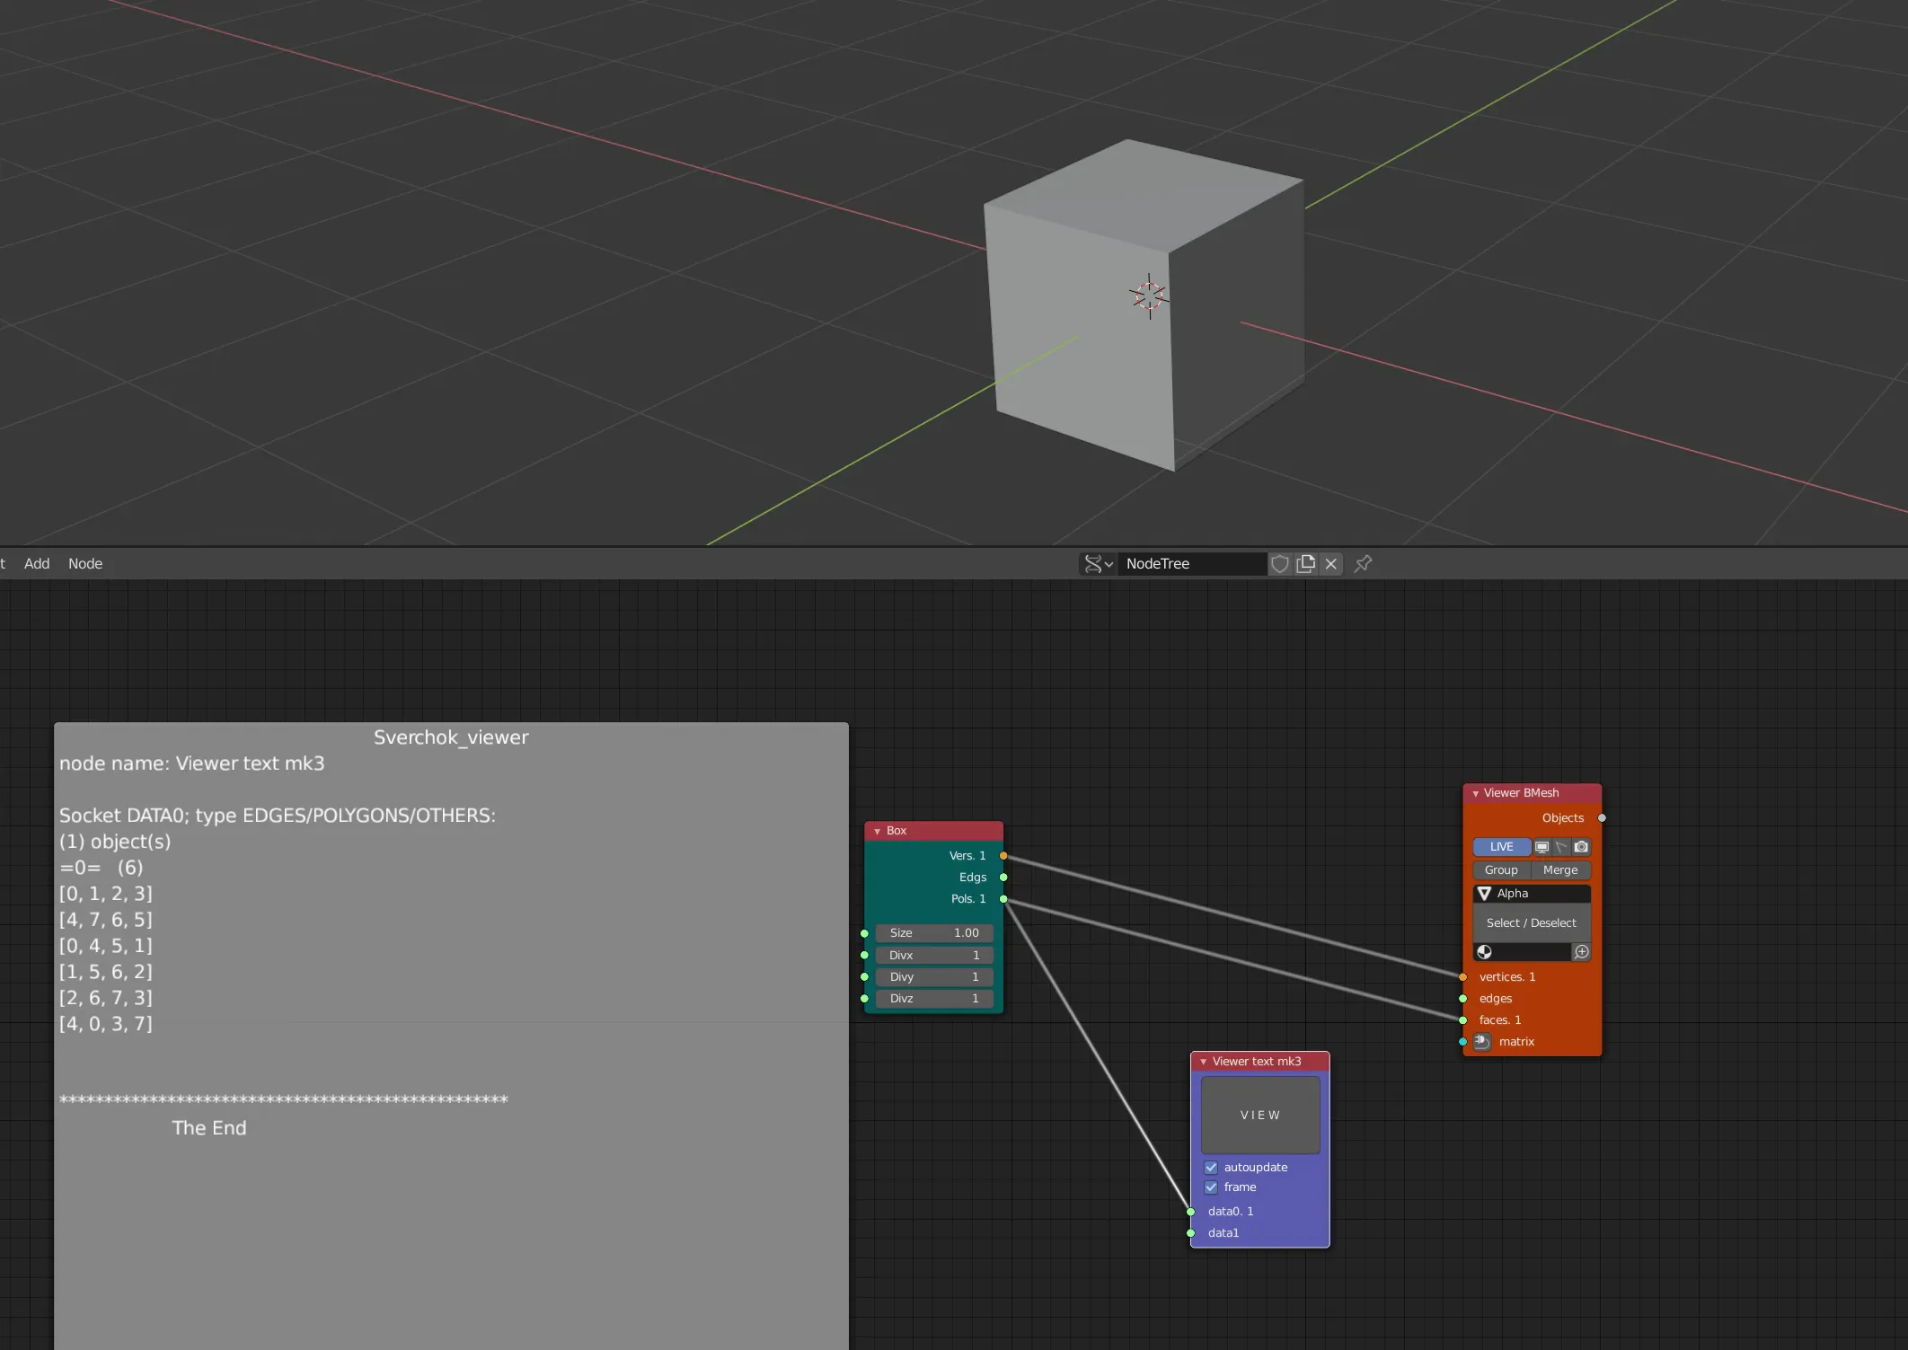Viewport: 1908px width, 1350px height.
Task: Toggle fake user shield icon
Action: click(x=1280, y=563)
